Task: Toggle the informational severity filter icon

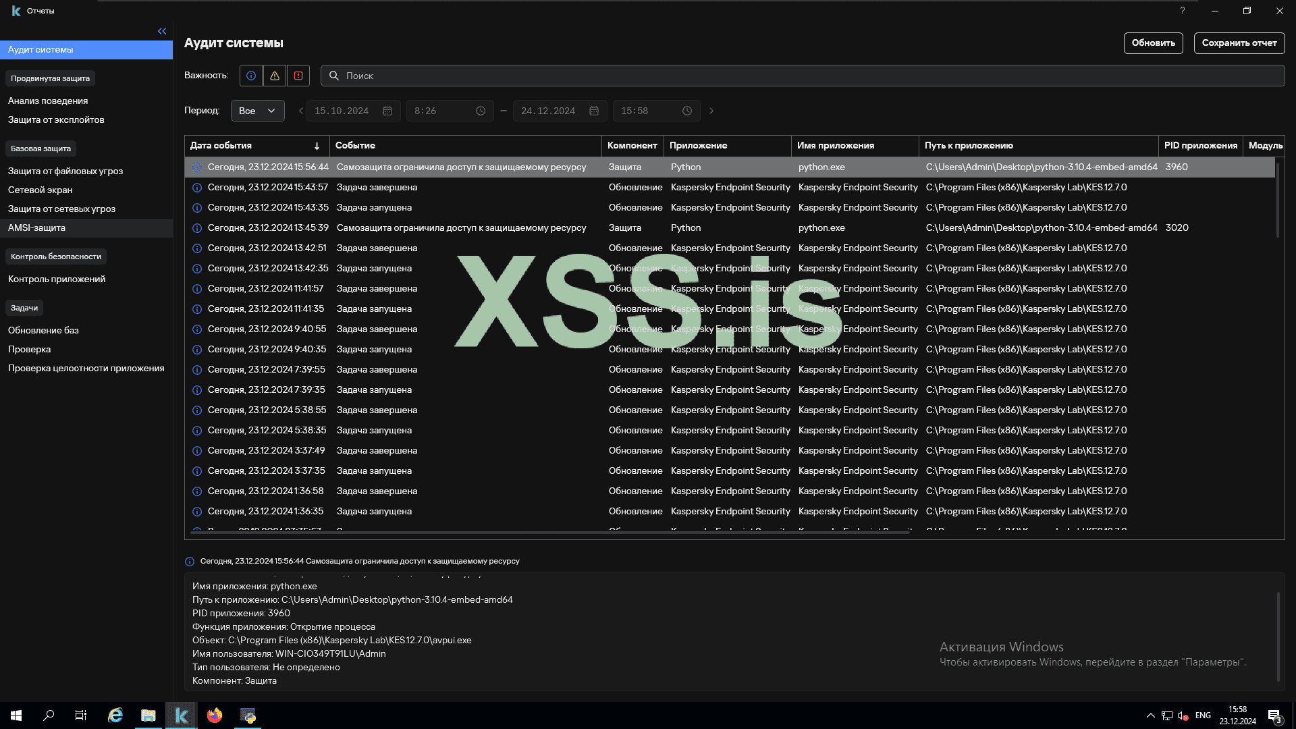Action: [x=251, y=76]
